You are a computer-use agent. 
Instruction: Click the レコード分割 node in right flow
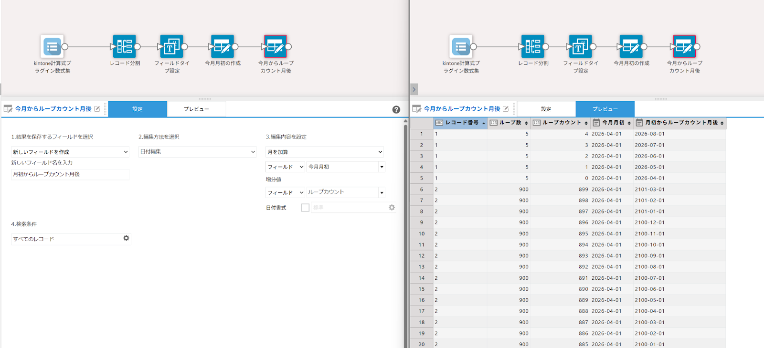[533, 47]
